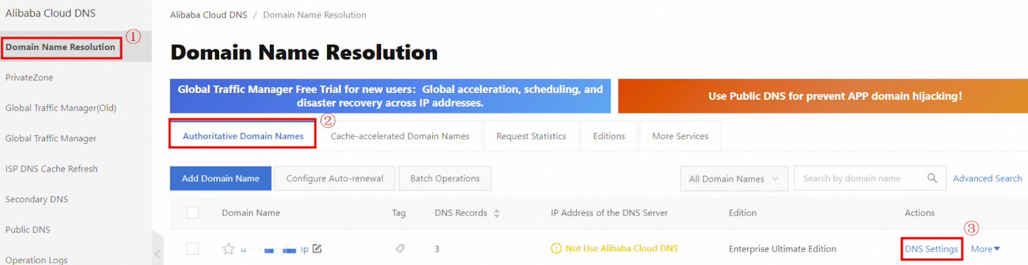This screenshot has width=1028, height=265.
Task: Check the domain row checkbox
Action: (193, 248)
